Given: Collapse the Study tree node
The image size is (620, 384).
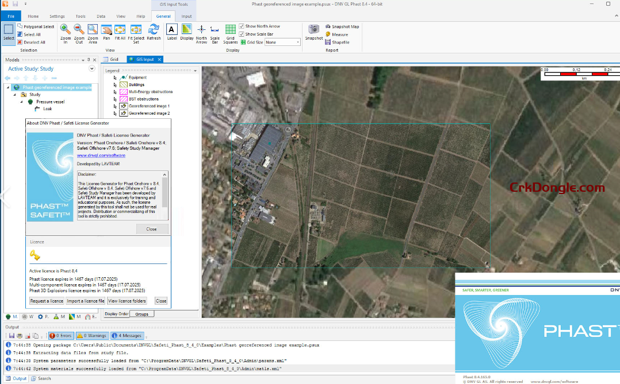Looking at the screenshot, I should click(x=15, y=95).
